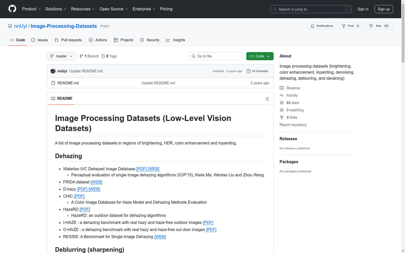Expand the Product menu
The height and width of the screenshot is (253, 405).
(x=31, y=9)
